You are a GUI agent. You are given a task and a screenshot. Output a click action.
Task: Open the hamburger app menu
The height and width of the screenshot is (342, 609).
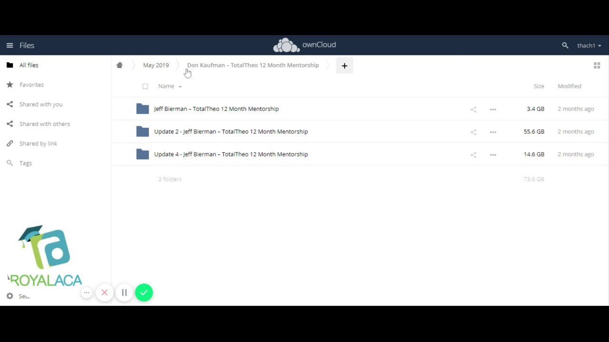tap(10, 46)
